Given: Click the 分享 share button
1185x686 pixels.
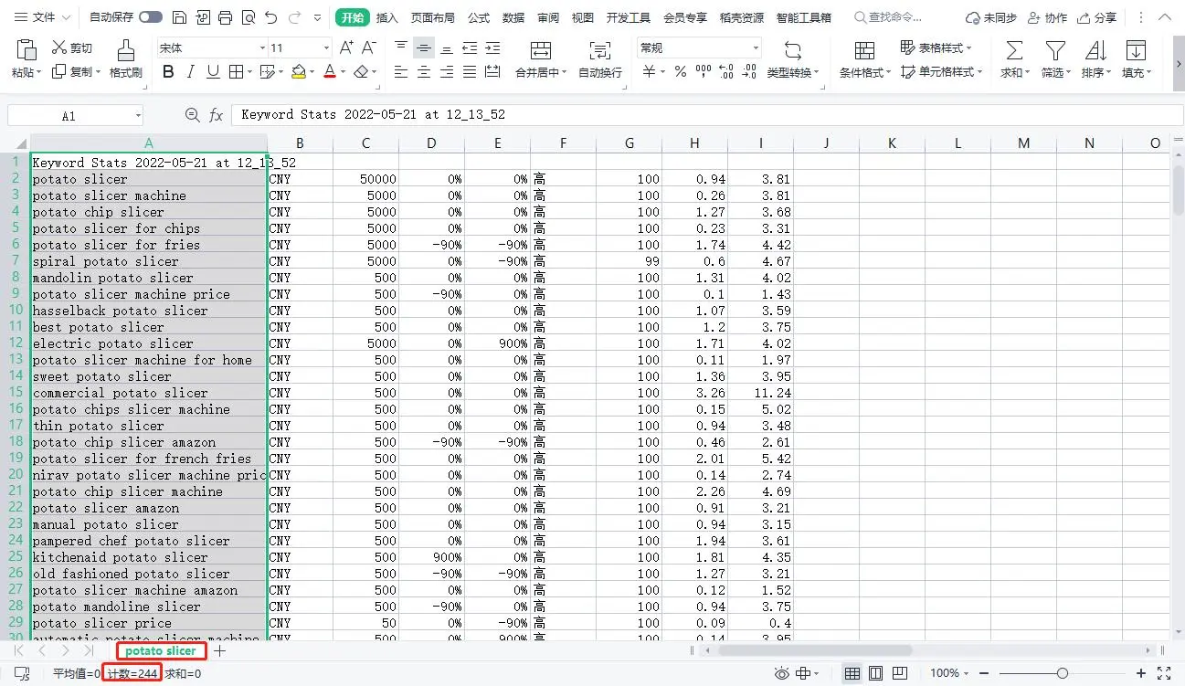Looking at the screenshot, I should click(x=1097, y=17).
